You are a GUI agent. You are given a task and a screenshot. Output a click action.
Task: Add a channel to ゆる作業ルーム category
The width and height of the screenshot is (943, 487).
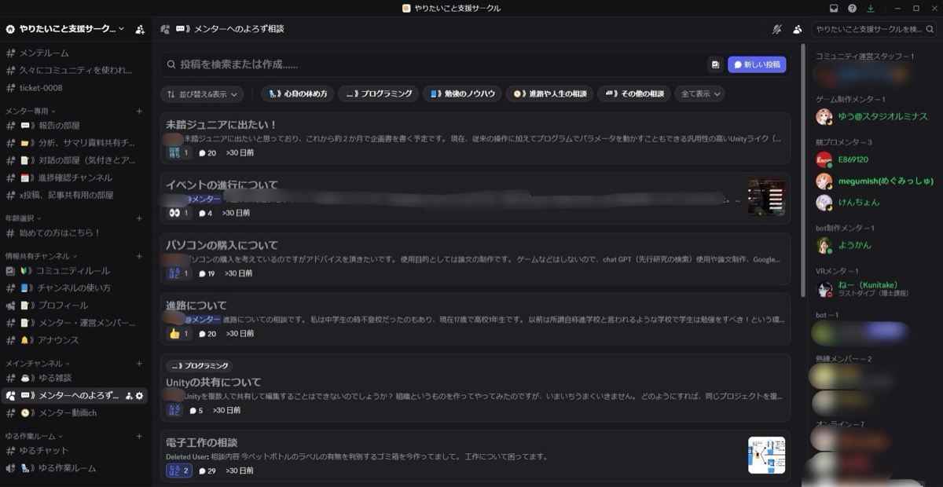[139, 436]
